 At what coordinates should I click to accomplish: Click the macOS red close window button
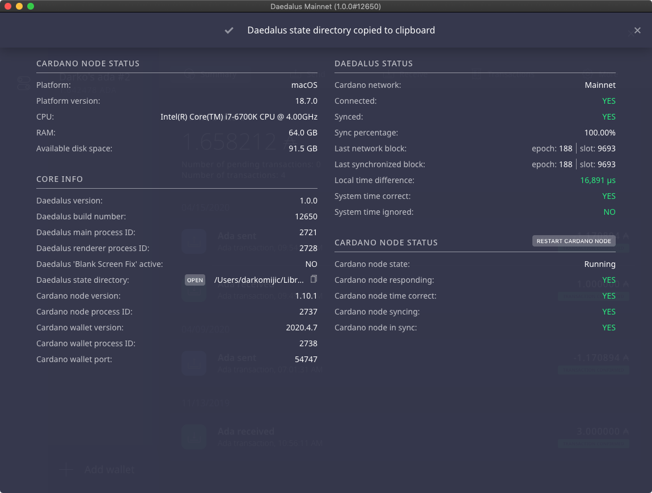(x=8, y=6)
